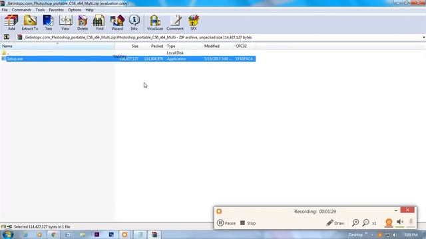
Task: Select the Setup.exe file row
Action: click(x=128, y=59)
